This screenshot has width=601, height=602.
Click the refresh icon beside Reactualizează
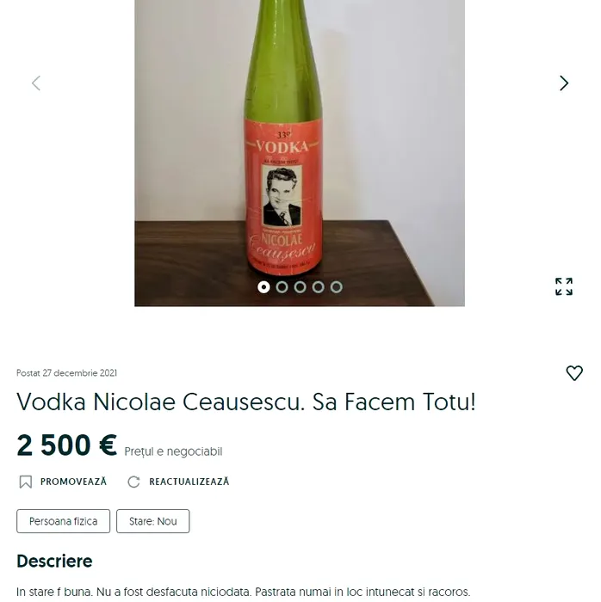(133, 482)
